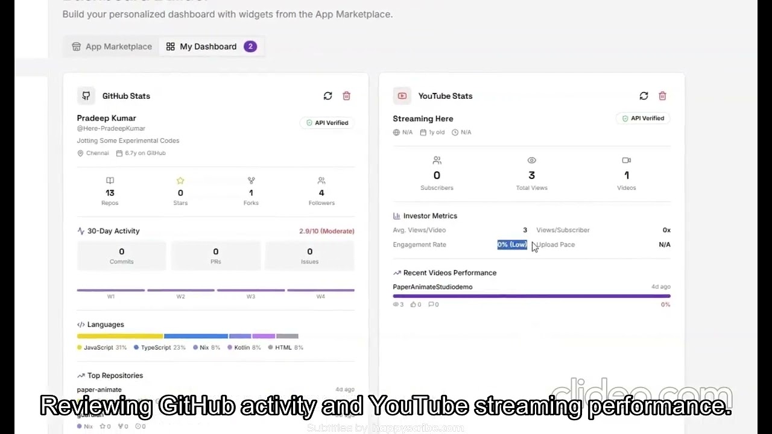
Task: Click the GitHub logo icon beside GitHub Stats
Action: (86, 96)
